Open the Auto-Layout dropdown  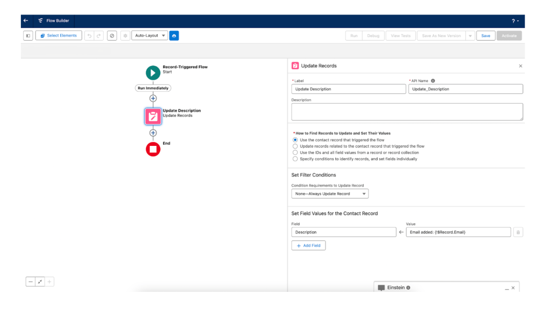pos(149,35)
